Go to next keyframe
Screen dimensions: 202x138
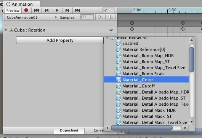coord(67,10)
